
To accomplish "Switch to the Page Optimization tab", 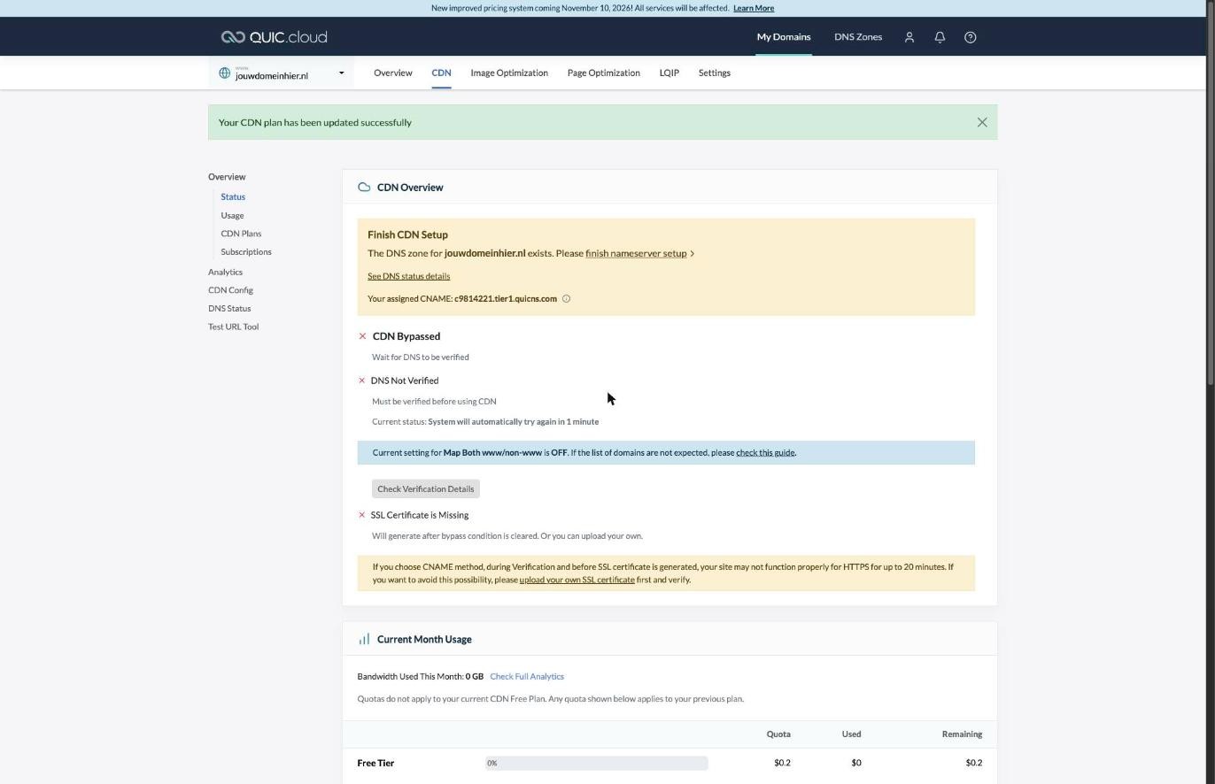I will [x=604, y=73].
